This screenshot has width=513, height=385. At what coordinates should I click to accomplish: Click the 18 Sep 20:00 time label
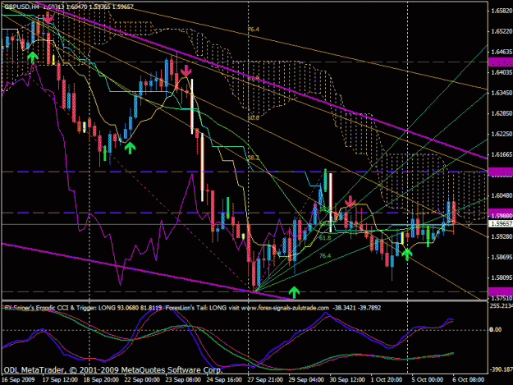(x=101, y=380)
